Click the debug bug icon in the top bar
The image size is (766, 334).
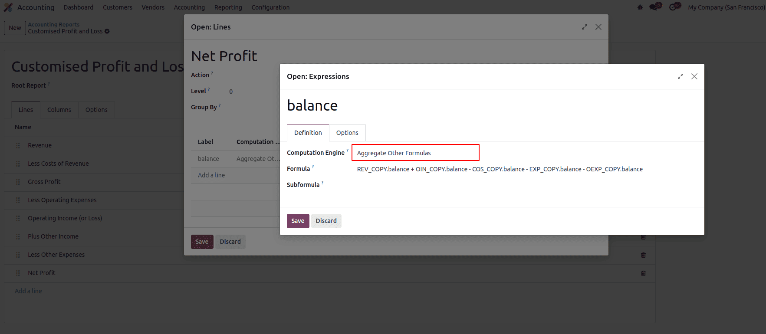click(x=640, y=7)
